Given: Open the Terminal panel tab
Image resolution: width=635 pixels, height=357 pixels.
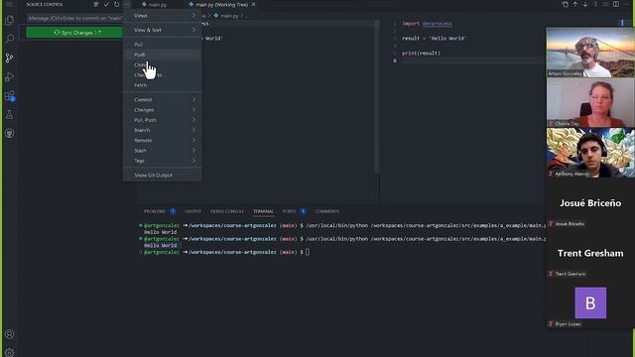Looking at the screenshot, I should click(263, 211).
